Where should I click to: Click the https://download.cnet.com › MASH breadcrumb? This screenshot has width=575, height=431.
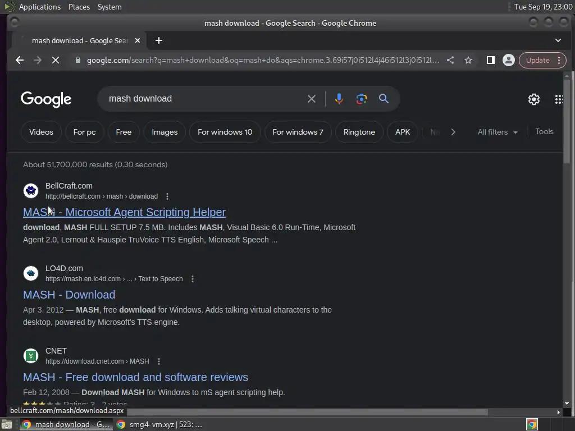click(x=97, y=361)
